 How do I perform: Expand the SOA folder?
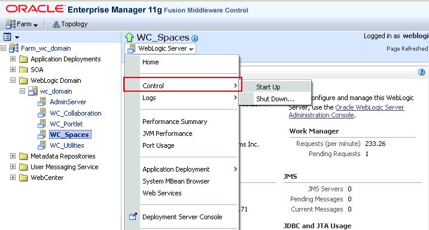pos(13,70)
